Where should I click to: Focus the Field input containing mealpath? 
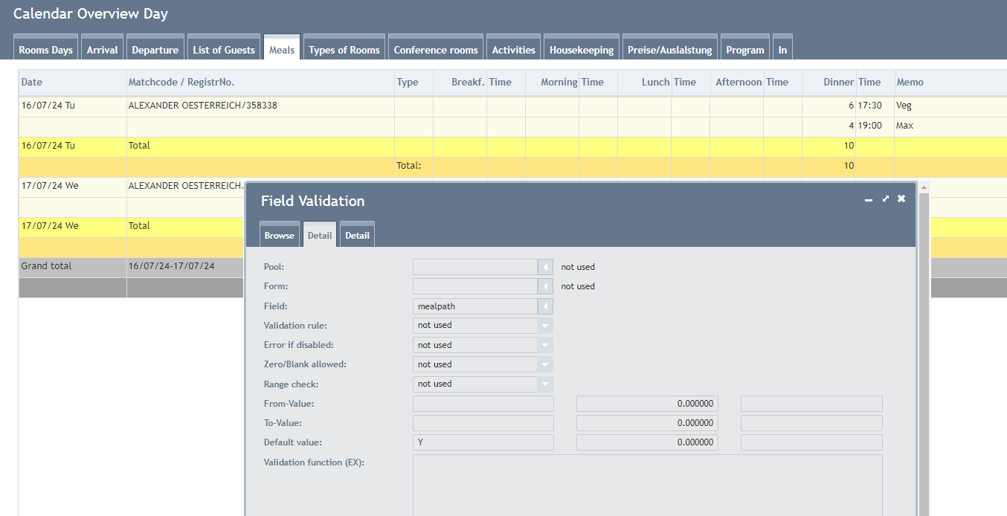(475, 306)
